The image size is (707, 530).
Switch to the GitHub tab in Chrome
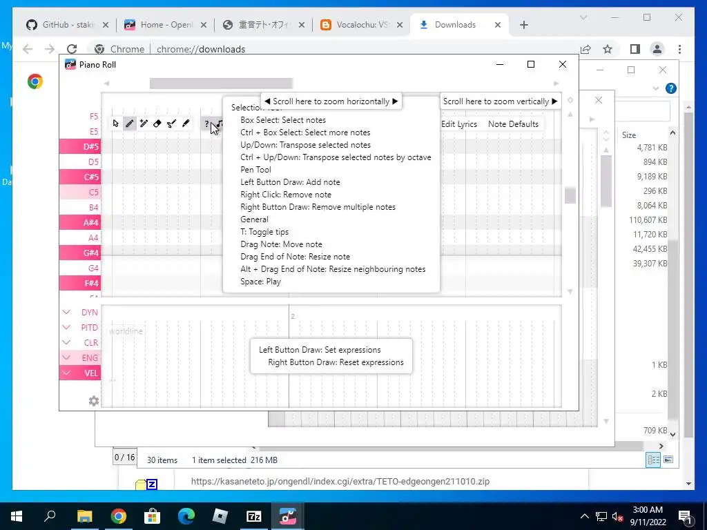click(68, 25)
